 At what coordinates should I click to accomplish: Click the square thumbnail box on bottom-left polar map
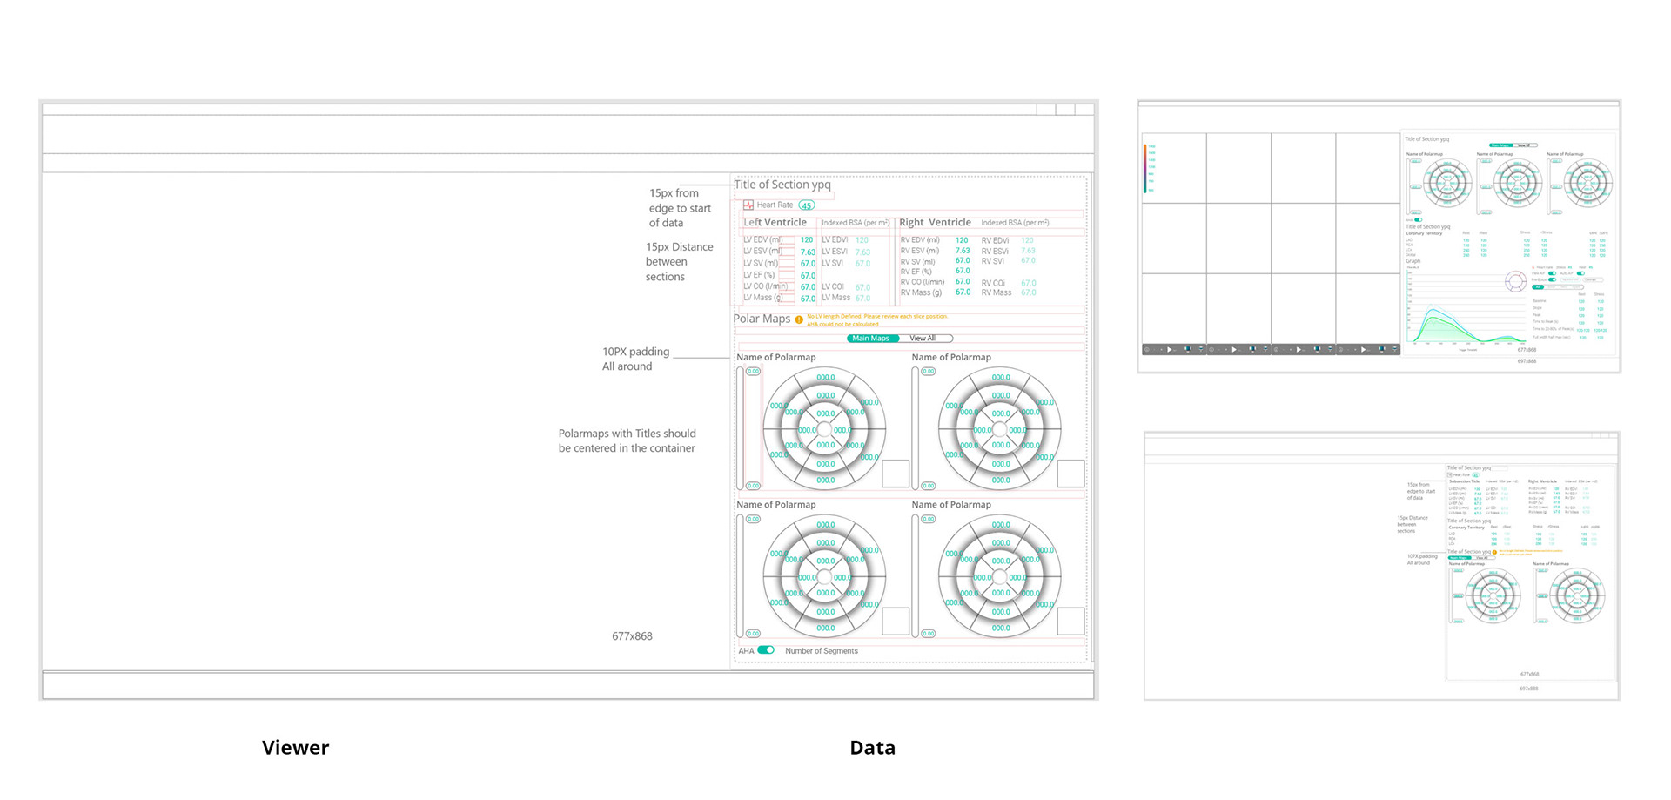(896, 622)
